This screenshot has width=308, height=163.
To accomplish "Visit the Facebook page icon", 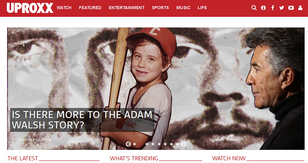I will tap(273, 8).
